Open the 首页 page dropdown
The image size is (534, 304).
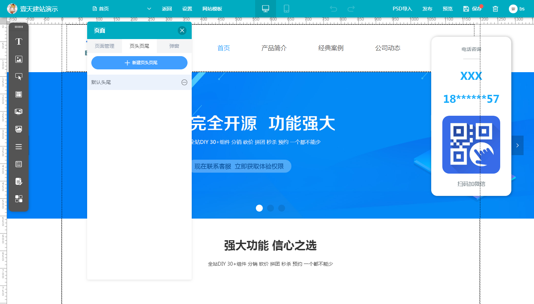point(122,9)
